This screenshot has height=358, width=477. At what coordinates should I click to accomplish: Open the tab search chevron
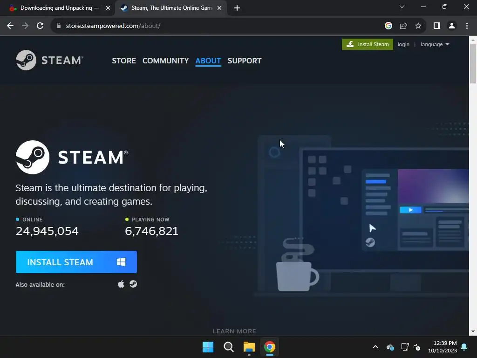point(402,7)
